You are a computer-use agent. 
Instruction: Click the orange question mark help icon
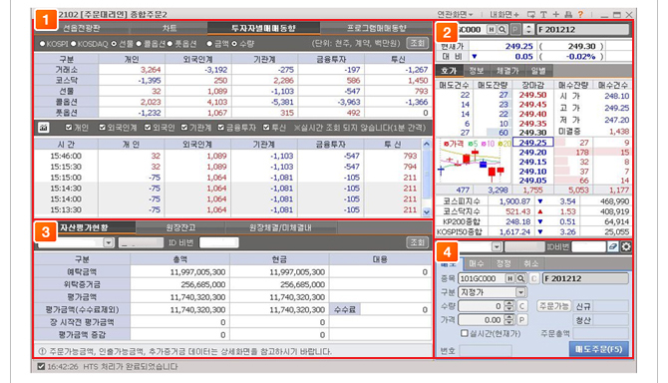[580, 15]
